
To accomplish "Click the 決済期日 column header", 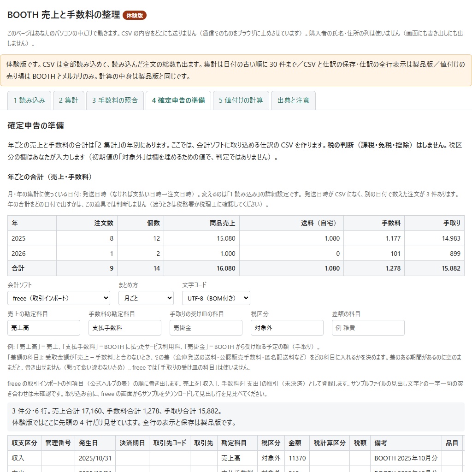I will [x=132, y=443].
